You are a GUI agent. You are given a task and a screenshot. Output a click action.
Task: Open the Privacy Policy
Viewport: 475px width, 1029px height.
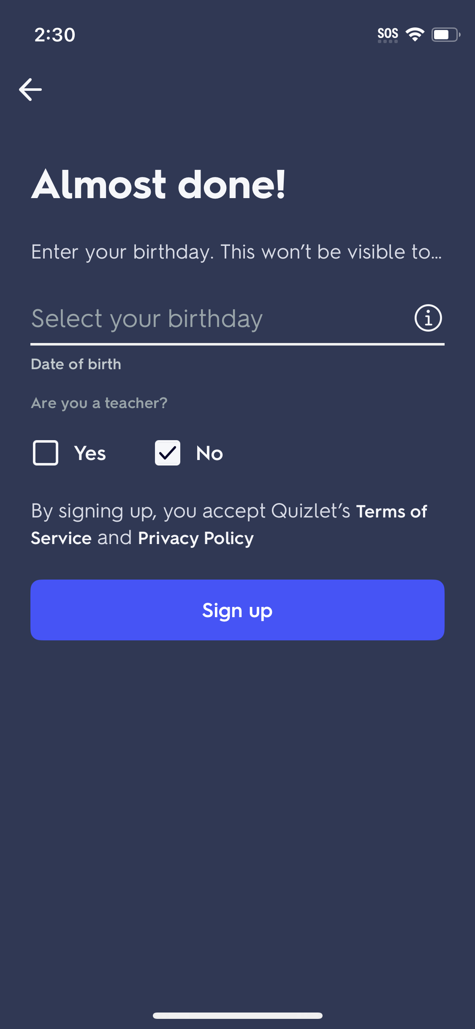tap(195, 538)
